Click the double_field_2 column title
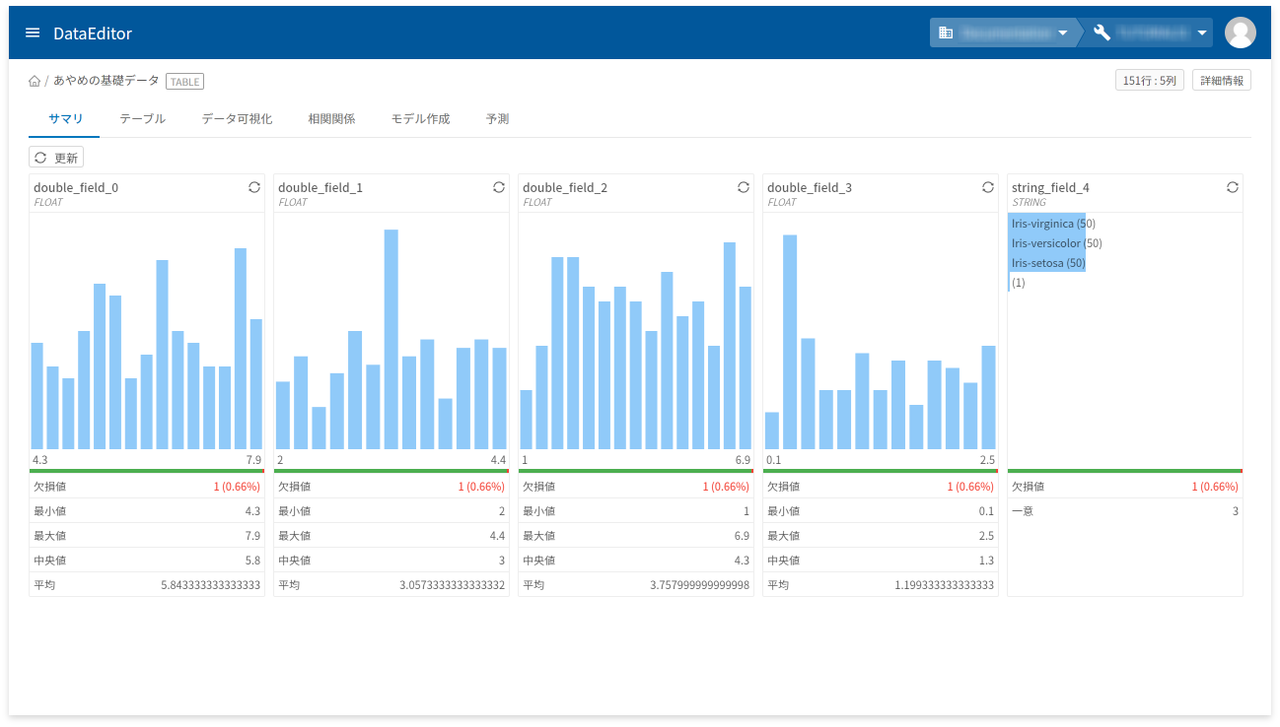 [565, 187]
